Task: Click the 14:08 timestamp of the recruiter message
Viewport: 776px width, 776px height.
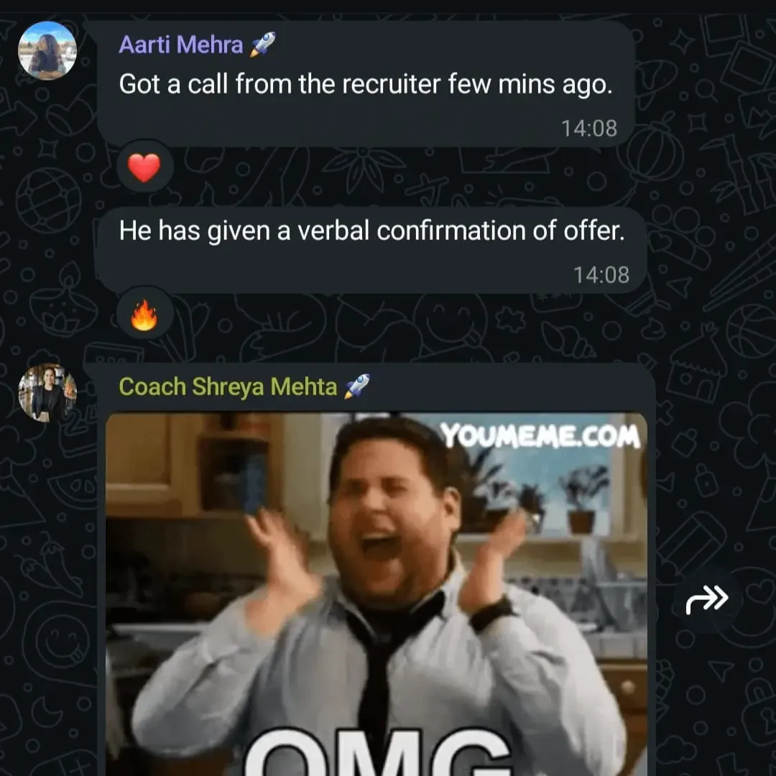Action: tap(589, 128)
